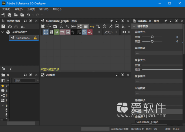
Task: Maximize the 2D view panel
Action: pos(123,75)
